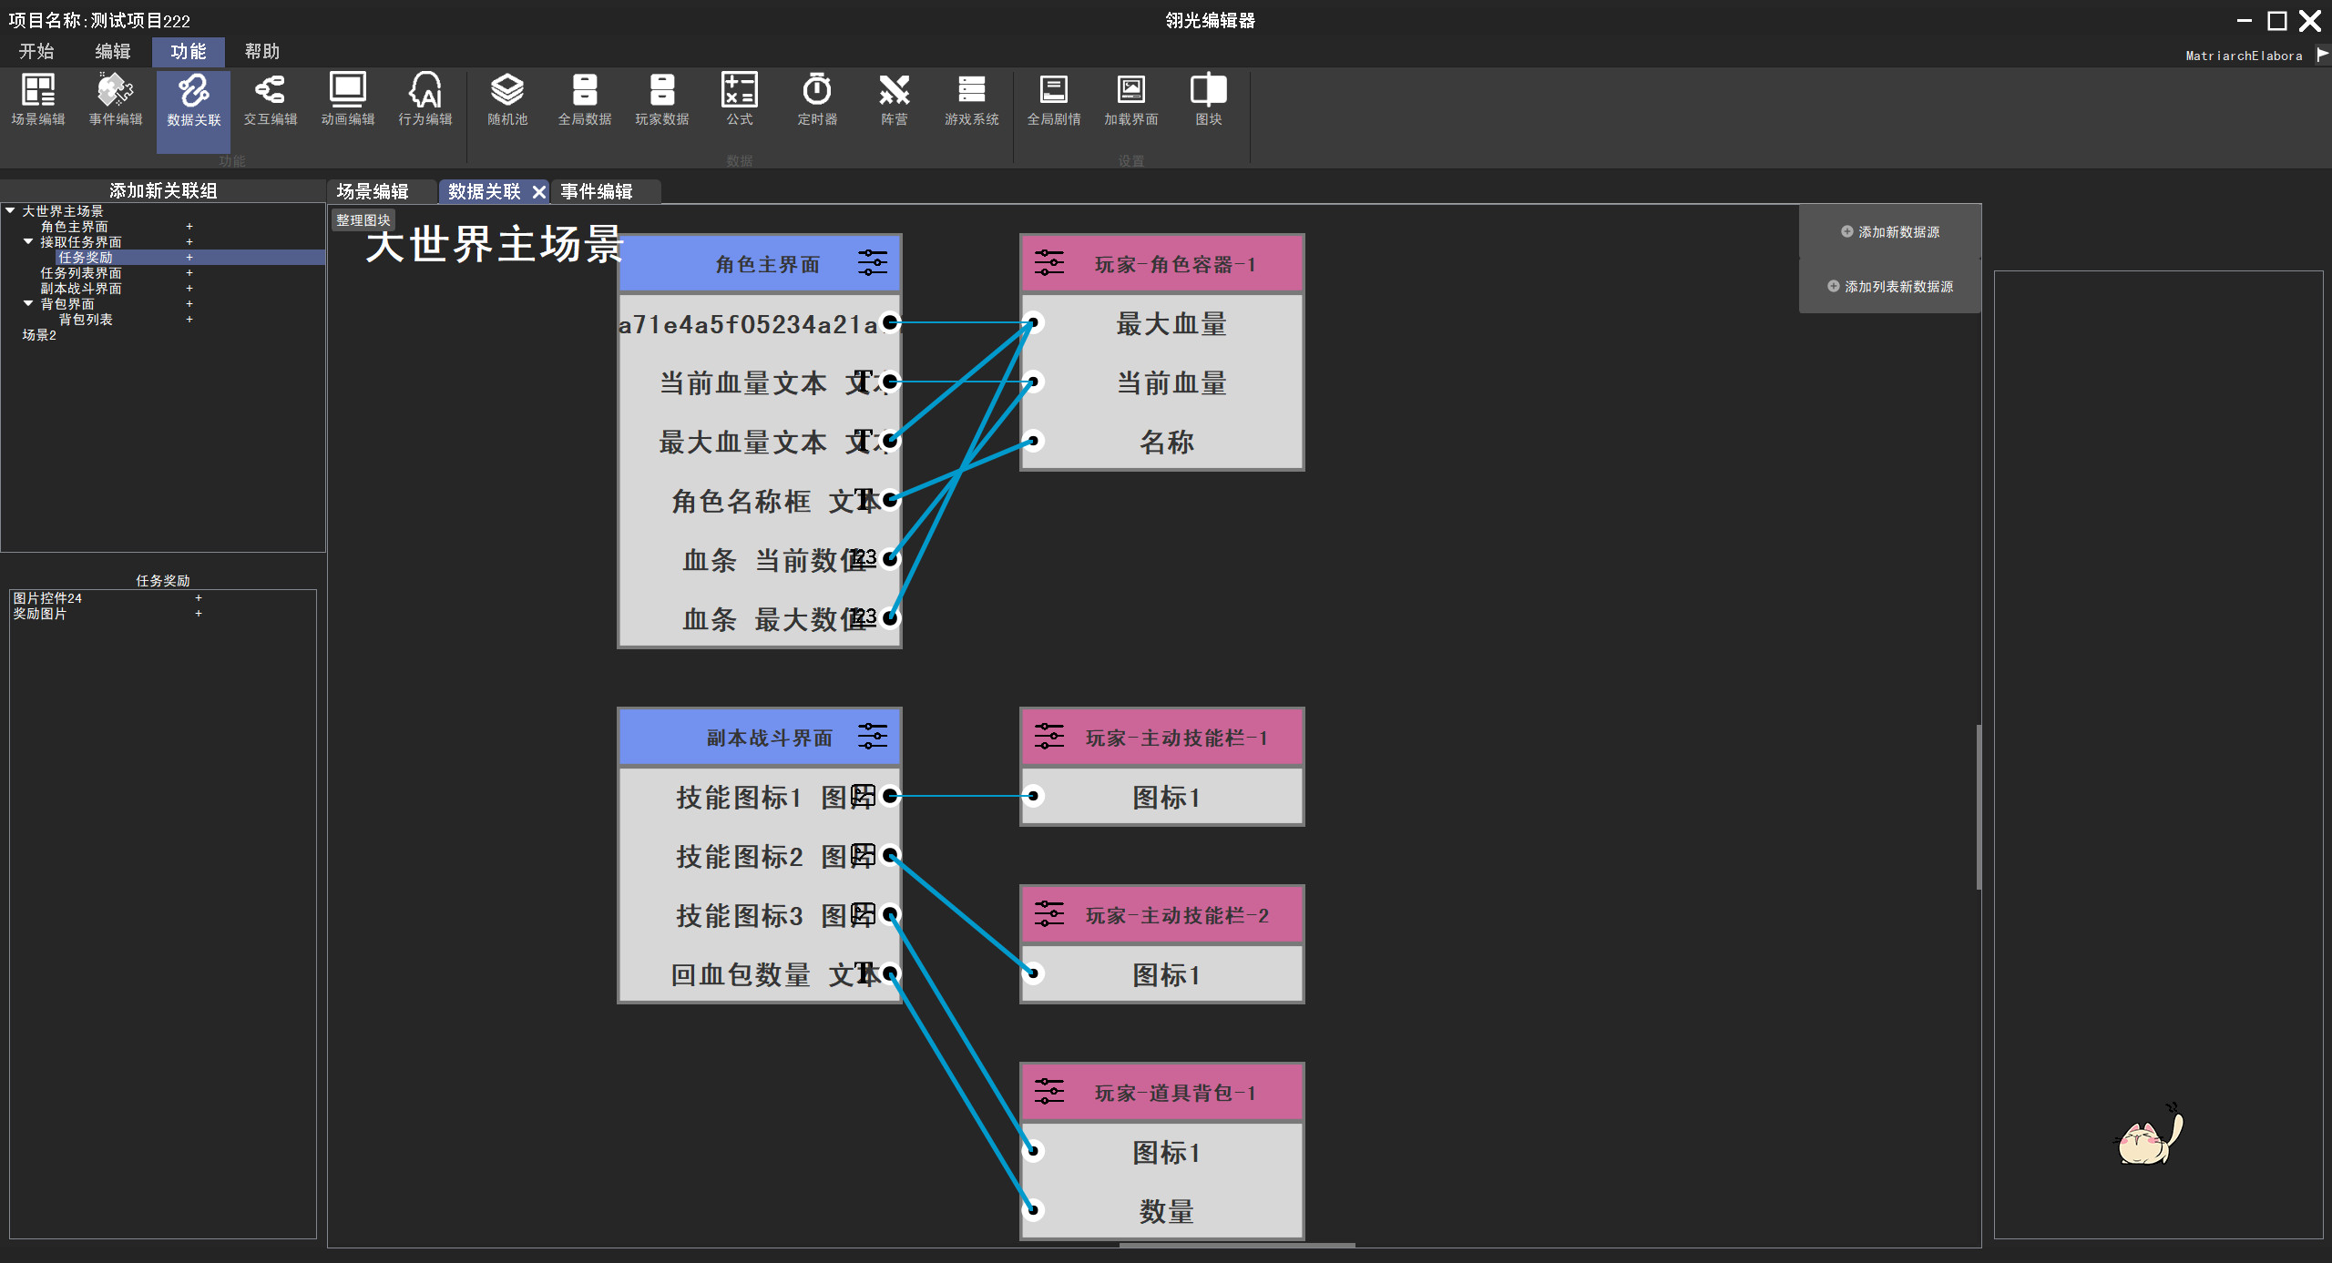Screen dimensions: 2332x1263
Task: Toggle options on 玩家-角色容器-1 node
Action: (1048, 262)
